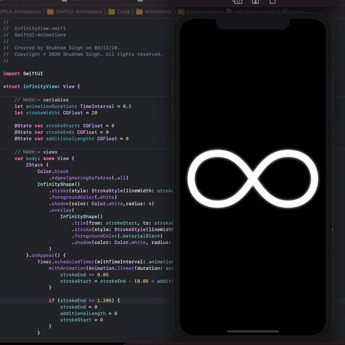Click the first 'InfinityShape()' call
Image resolution: width=345 pixels, height=345 pixels.
[x=59, y=184]
